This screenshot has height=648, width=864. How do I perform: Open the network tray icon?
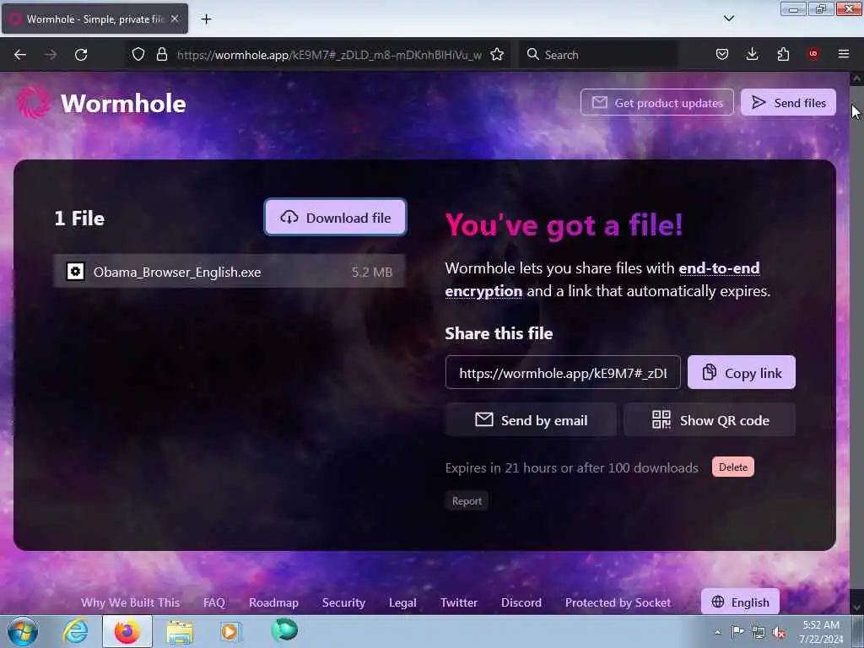coord(759,633)
